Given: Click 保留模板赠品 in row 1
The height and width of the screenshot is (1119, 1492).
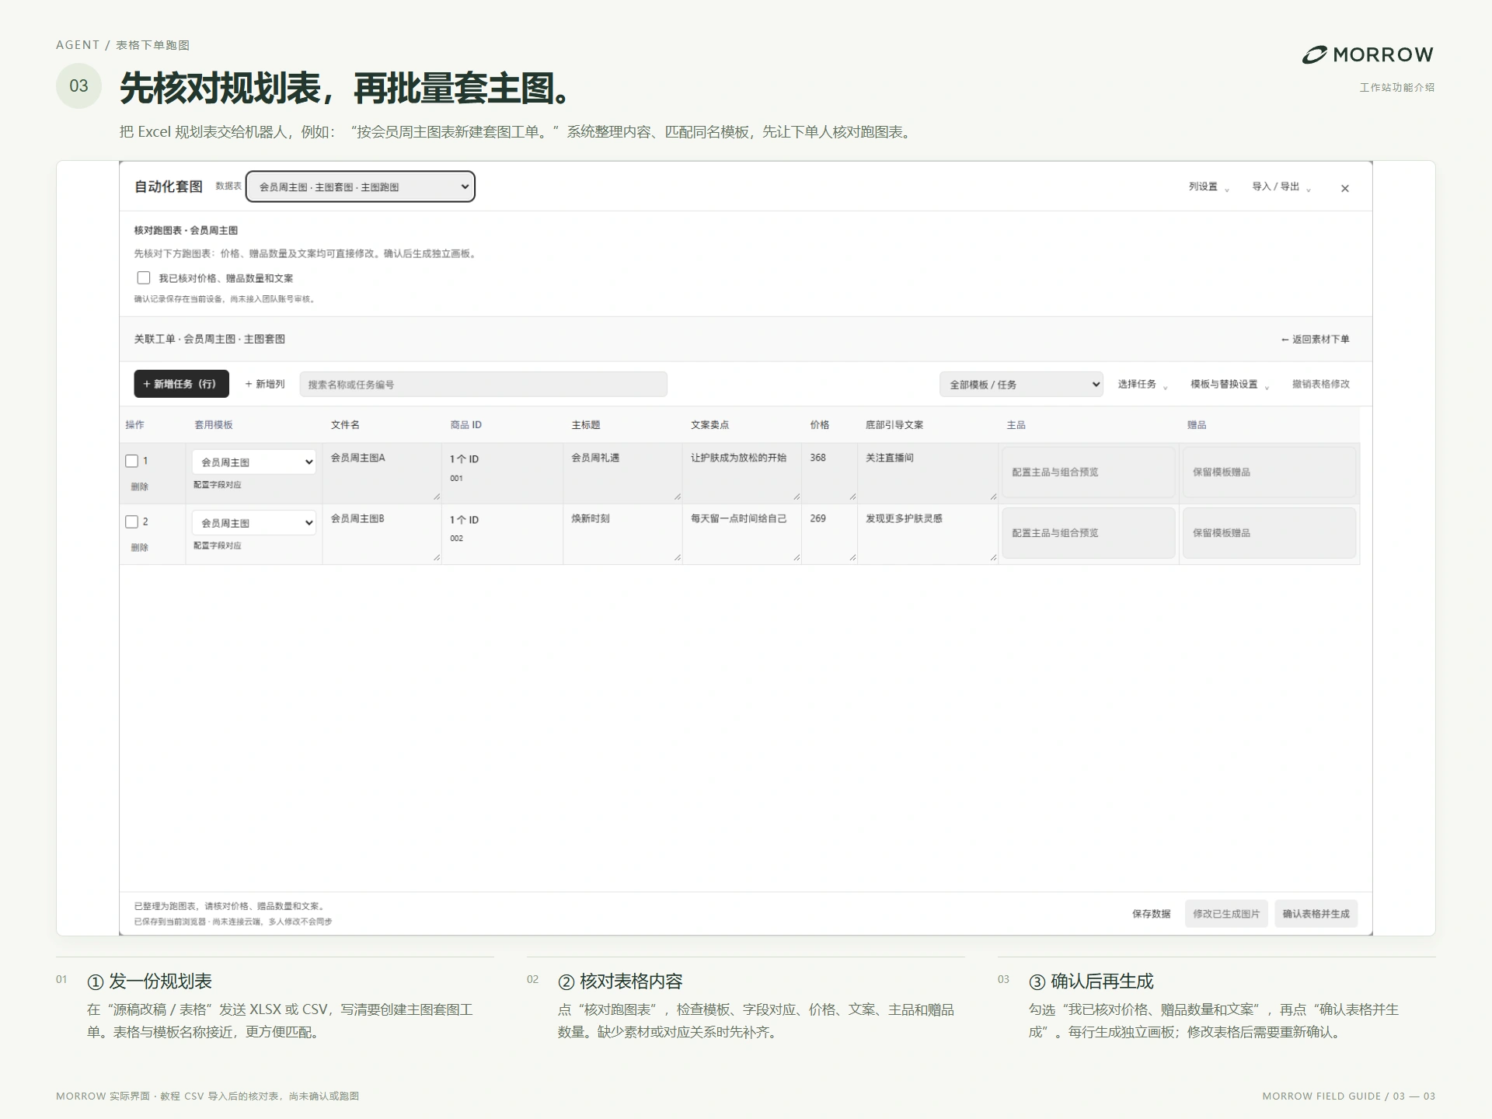Looking at the screenshot, I should [x=1269, y=472].
